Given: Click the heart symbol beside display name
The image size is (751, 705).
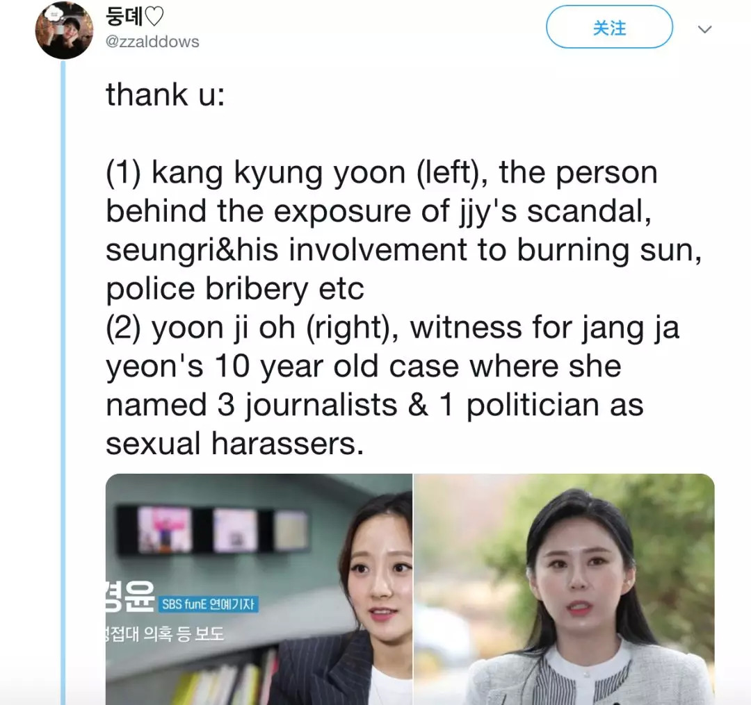Looking at the screenshot, I should [154, 17].
